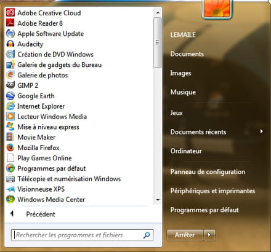Open Panneau de configuration
The image size is (271, 252).
point(208,171)
